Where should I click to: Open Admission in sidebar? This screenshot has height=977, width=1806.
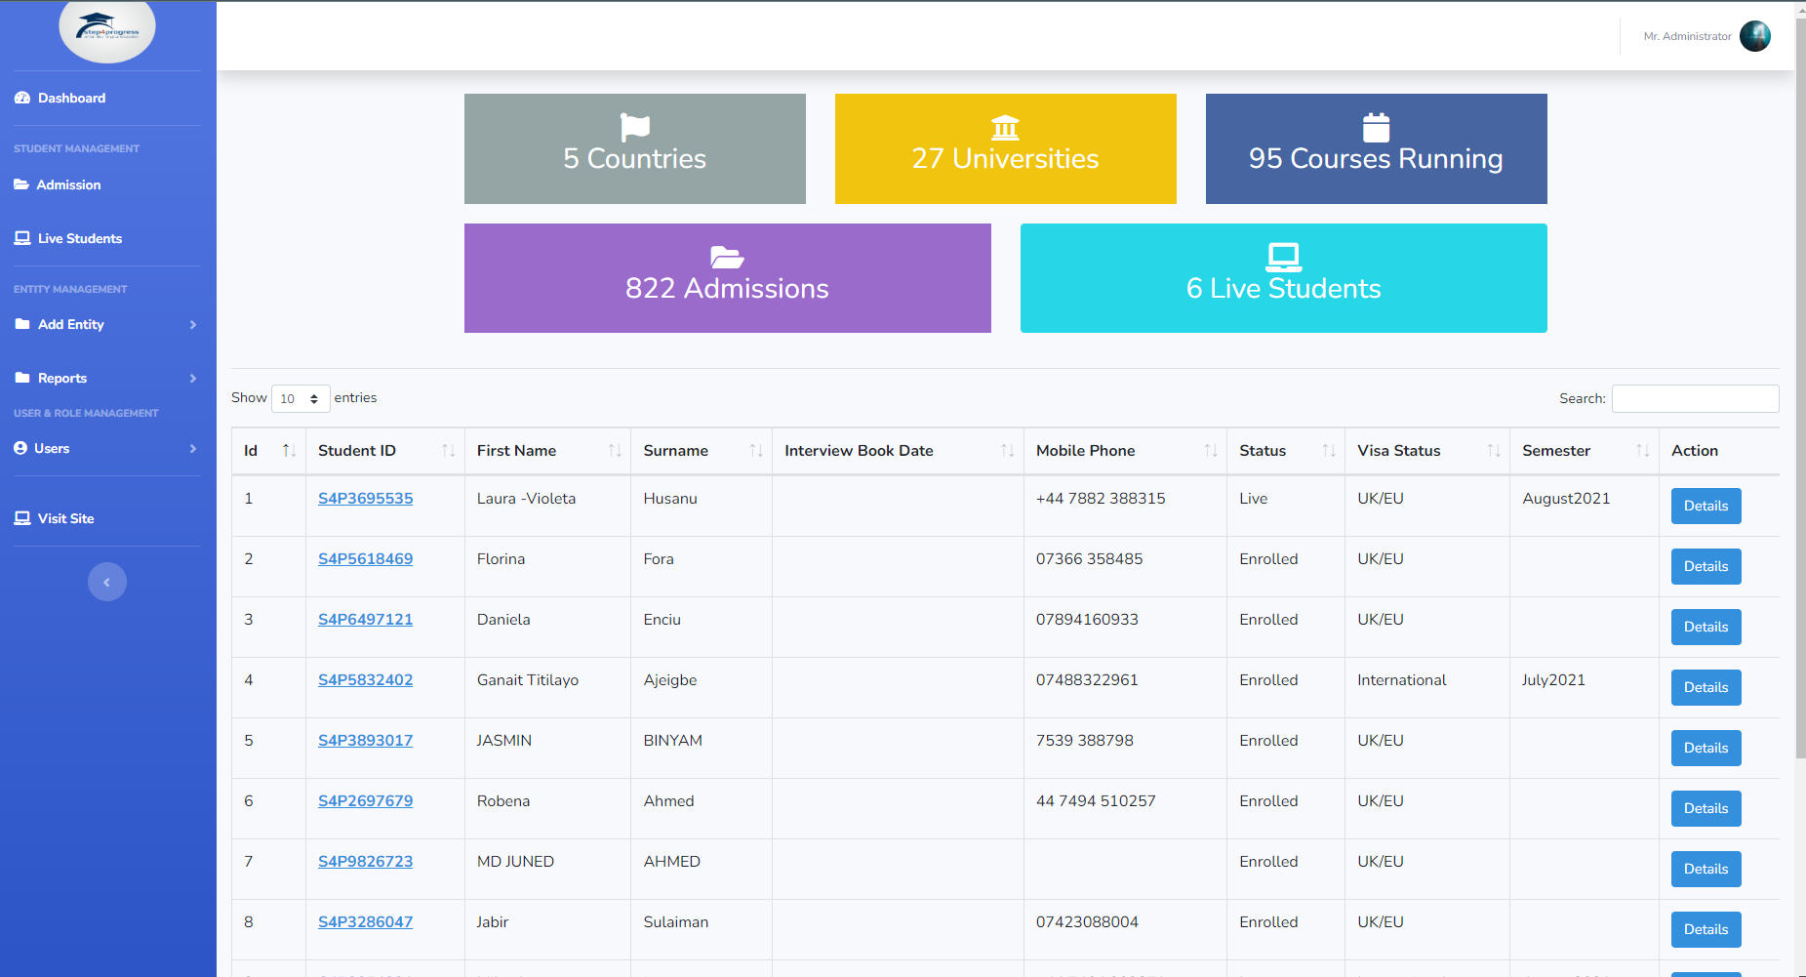point(68,184)
